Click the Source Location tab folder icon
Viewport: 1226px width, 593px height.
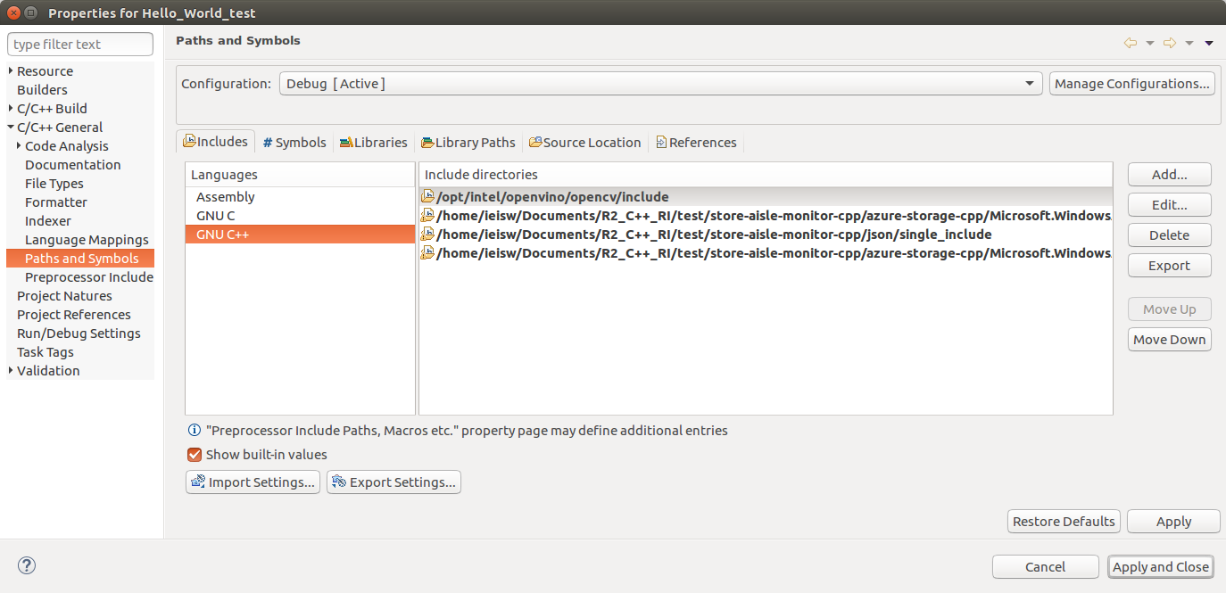(x=535, y=143)
